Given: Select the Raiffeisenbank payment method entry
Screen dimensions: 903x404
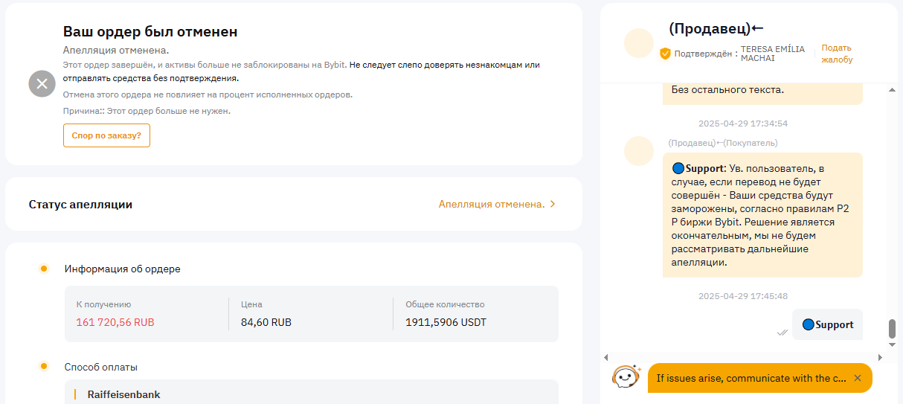Looking at the screenshot, I should click(x=124, y=394).
